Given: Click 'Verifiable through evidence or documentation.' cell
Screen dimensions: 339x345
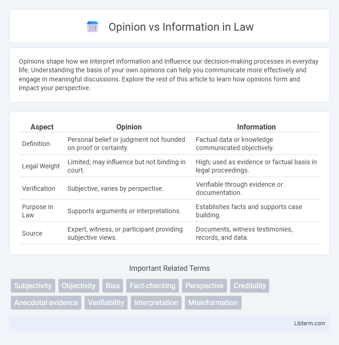Looking at the screenshot, I should [256, 189].
